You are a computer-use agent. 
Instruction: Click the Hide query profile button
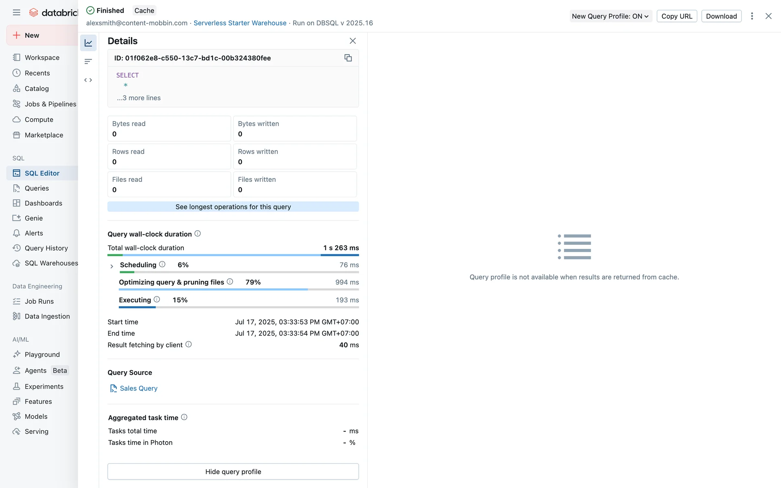(233, 472)
